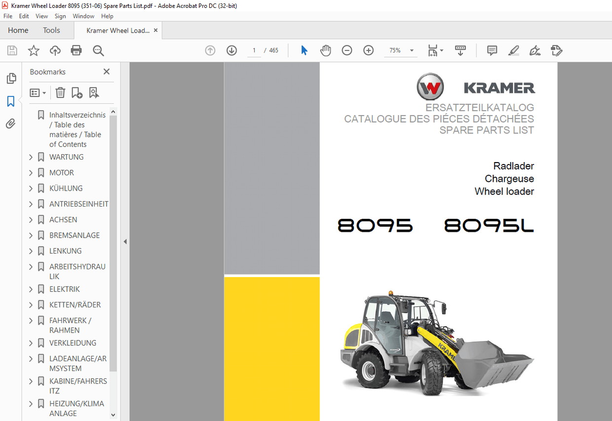Go to the next page
Viewport: 612px width, 421px height.
coord(231,50)
